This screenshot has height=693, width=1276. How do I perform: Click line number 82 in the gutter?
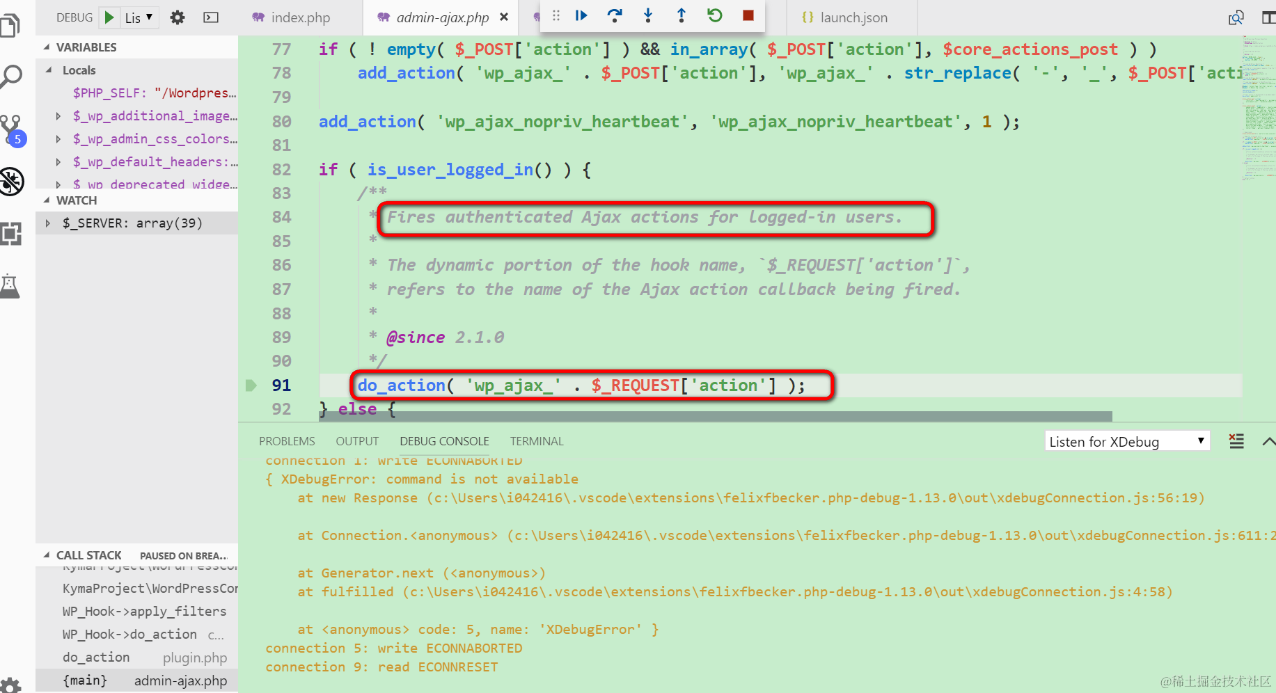281,170
